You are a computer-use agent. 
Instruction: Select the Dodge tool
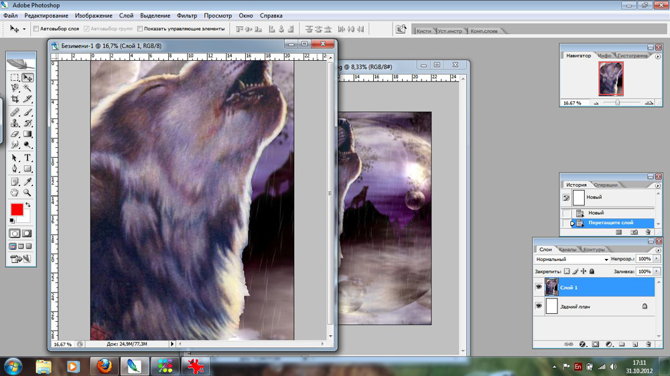tap(27, 145)
